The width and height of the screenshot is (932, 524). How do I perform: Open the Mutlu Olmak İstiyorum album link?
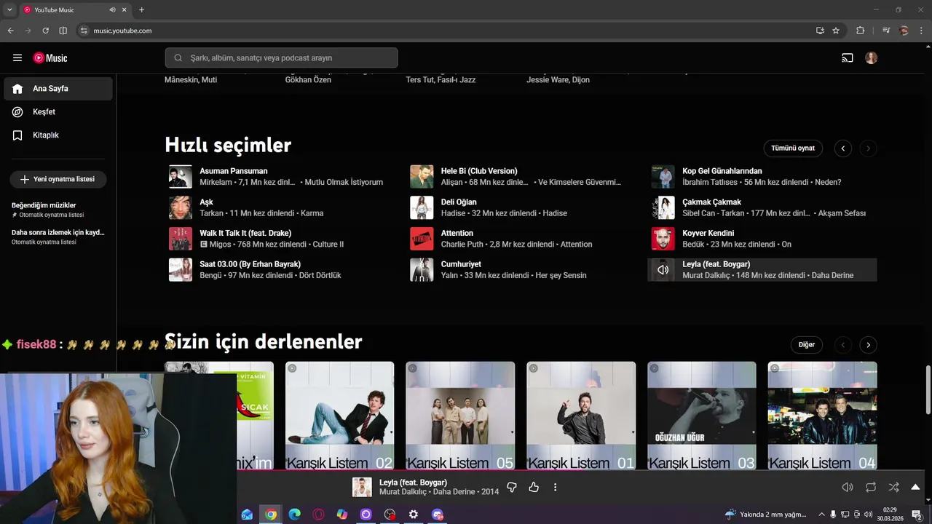click(x=344, y=183)
